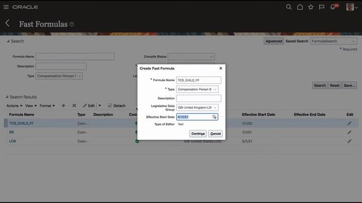Screen dimensions: 362x203
Task: Click the 1/1/01 date cell
Action: [x=247, y=133]
